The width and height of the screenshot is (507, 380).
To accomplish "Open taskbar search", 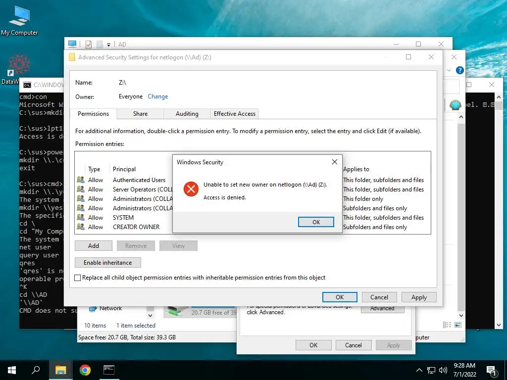I will click(x=36, y=370).
